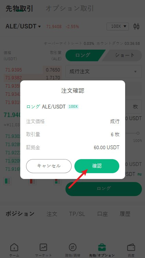Tap the USDT unit swap arrows icon
145x258 pixels.
(x=140, y=174)
